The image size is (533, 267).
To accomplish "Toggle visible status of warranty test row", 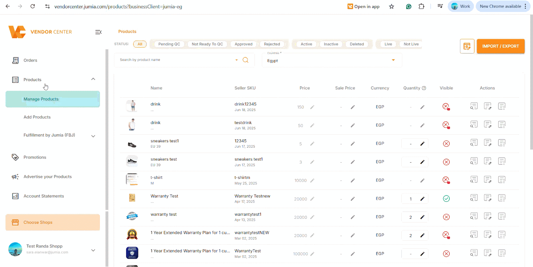I will tap(446, 217).
